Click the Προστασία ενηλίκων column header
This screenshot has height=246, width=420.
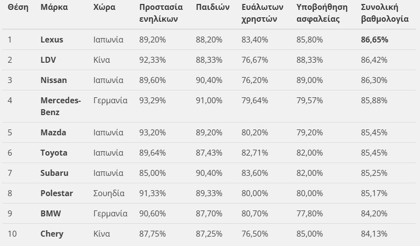[x=161, y=13]
